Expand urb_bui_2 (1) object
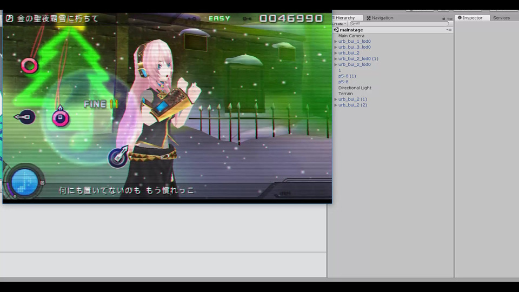 click(336, 99)
